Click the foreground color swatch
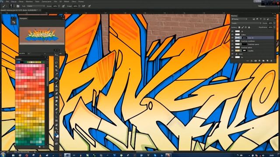280x157 pixels. (x=56, y=135)
